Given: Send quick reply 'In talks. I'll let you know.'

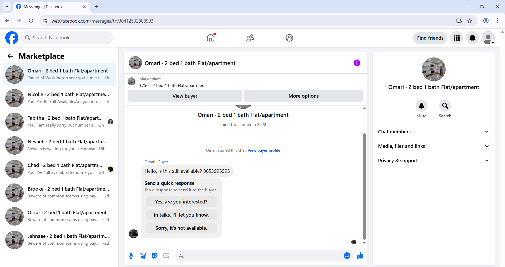Looking at the screenshot, I should pos(181,215).
